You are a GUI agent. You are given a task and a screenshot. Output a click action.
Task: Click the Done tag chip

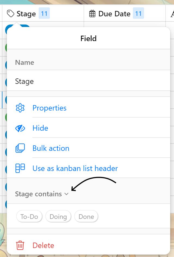86,217
